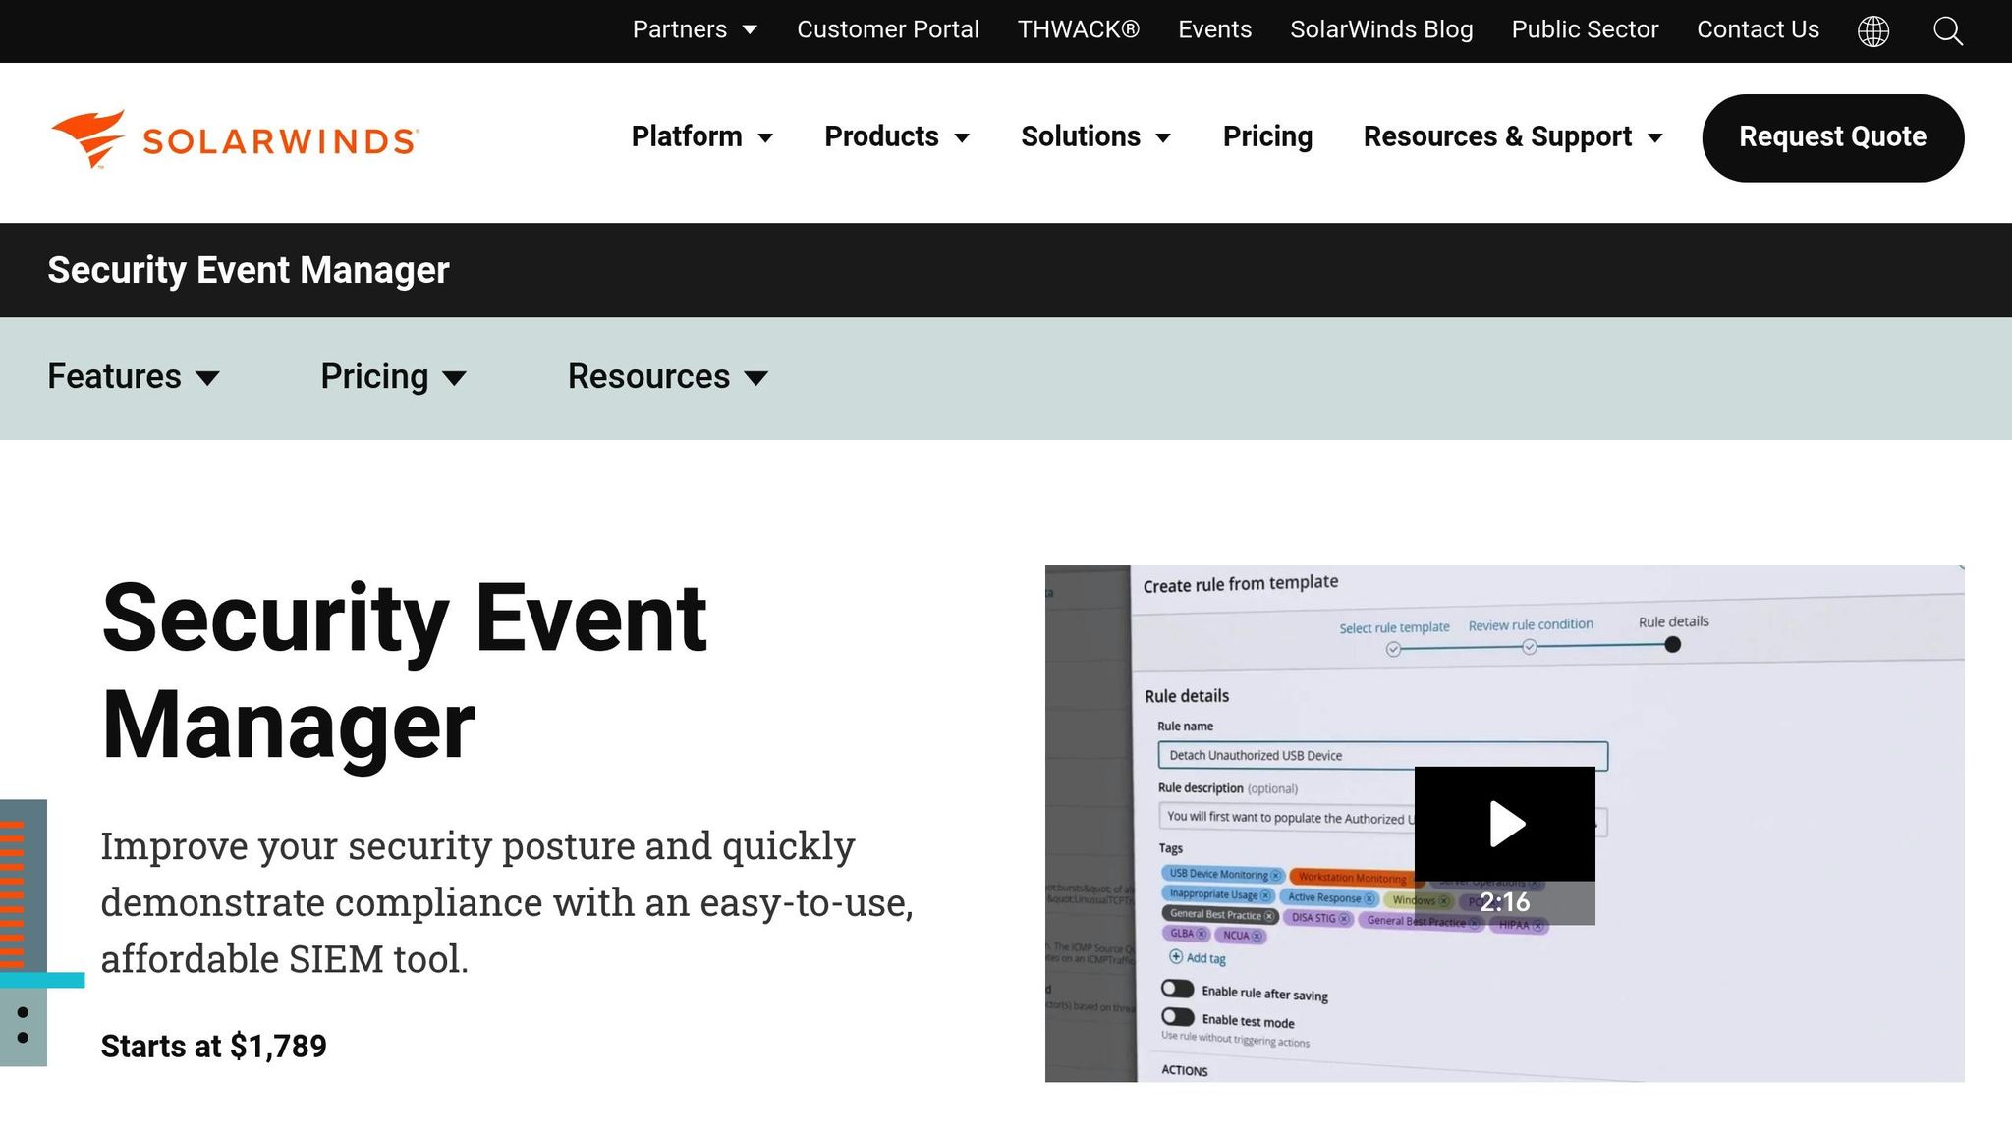The image size is (2012, 1131).
Task: Open the Events page
Action: 1215,29
